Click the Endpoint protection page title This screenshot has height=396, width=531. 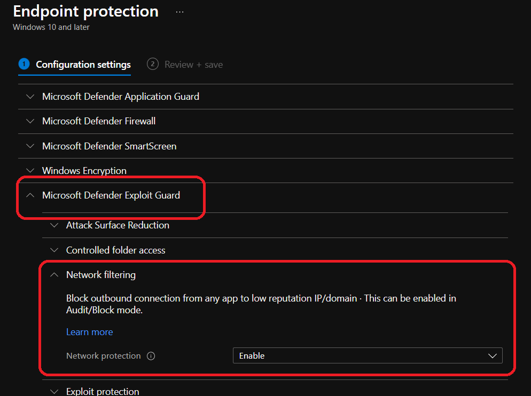point(85,11)
